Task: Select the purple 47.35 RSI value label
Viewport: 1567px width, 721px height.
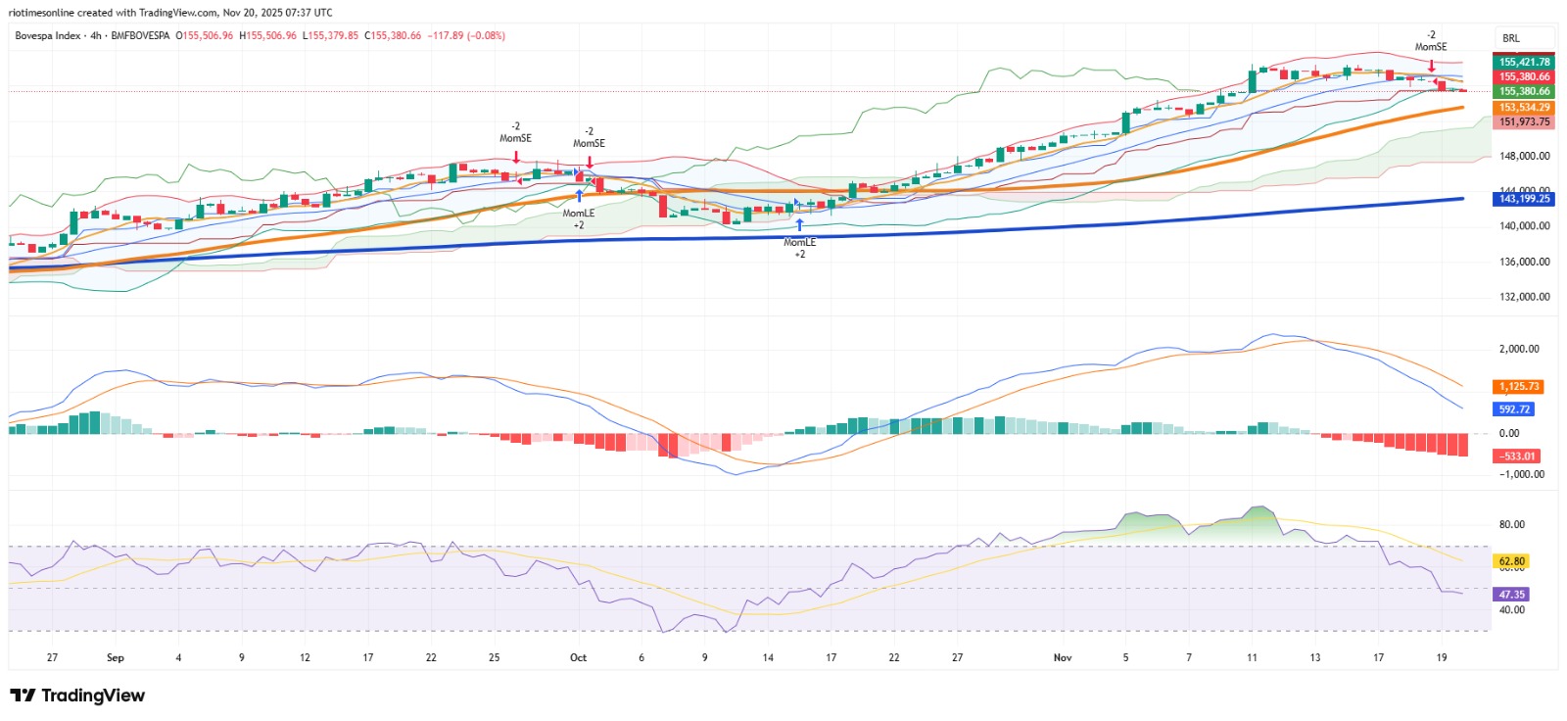Action: pyautogui.click(x=1512, y=595)
